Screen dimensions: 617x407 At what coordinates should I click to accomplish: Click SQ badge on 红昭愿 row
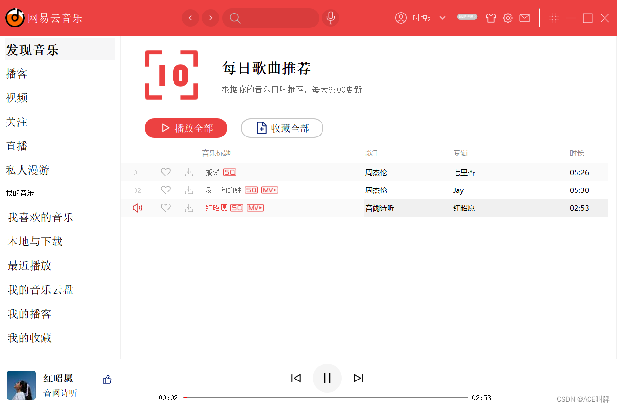237,208
